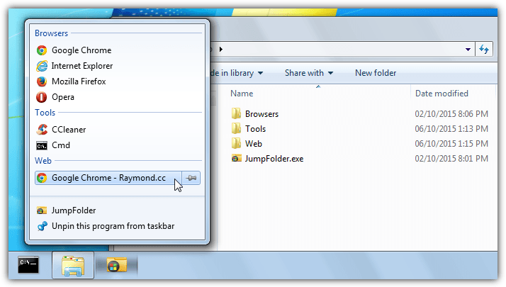The width and height of the screenshot is (506, 287).
Task: Click date 06/10/2015 1:13 PM
Action: coord(451,129)
